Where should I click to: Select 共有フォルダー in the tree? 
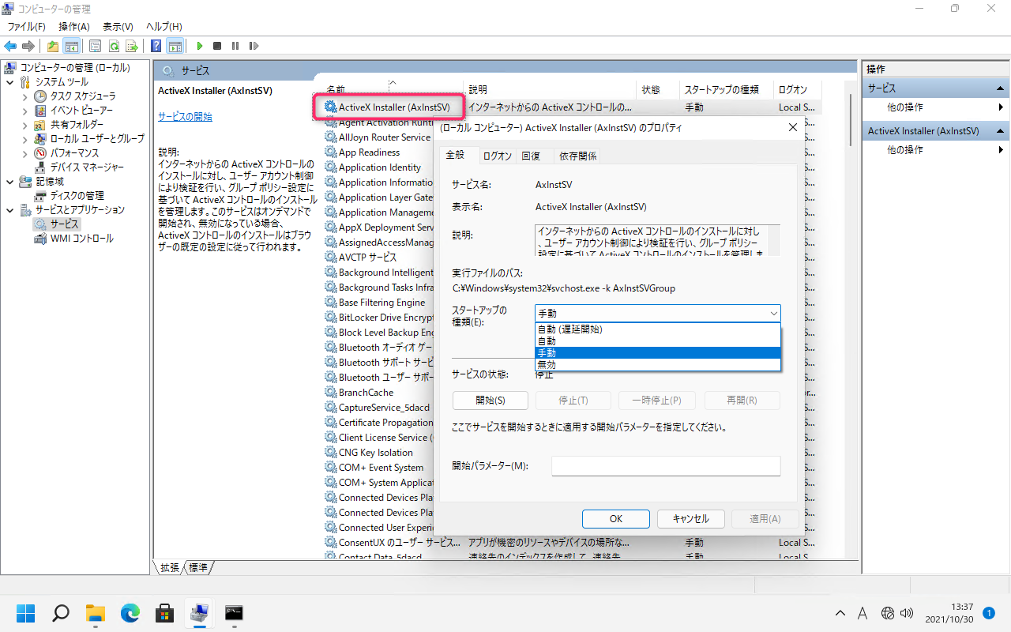coord(77,124)
